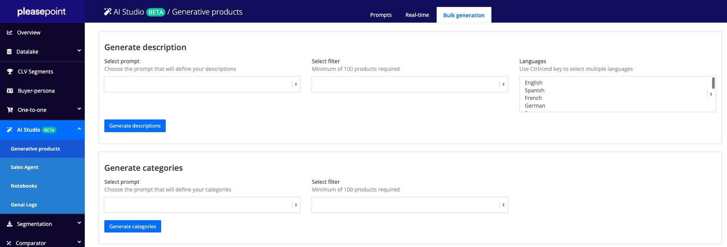727x247 pixels.
Task: Click the Datalake database icon
Action: (x=9, y=52)
